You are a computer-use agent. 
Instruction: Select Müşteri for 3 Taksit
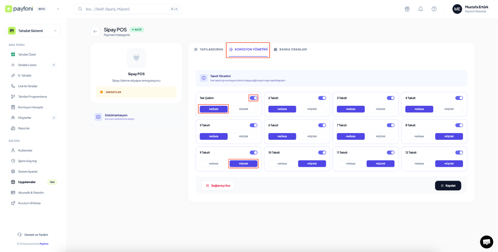[x=381, y=109]
